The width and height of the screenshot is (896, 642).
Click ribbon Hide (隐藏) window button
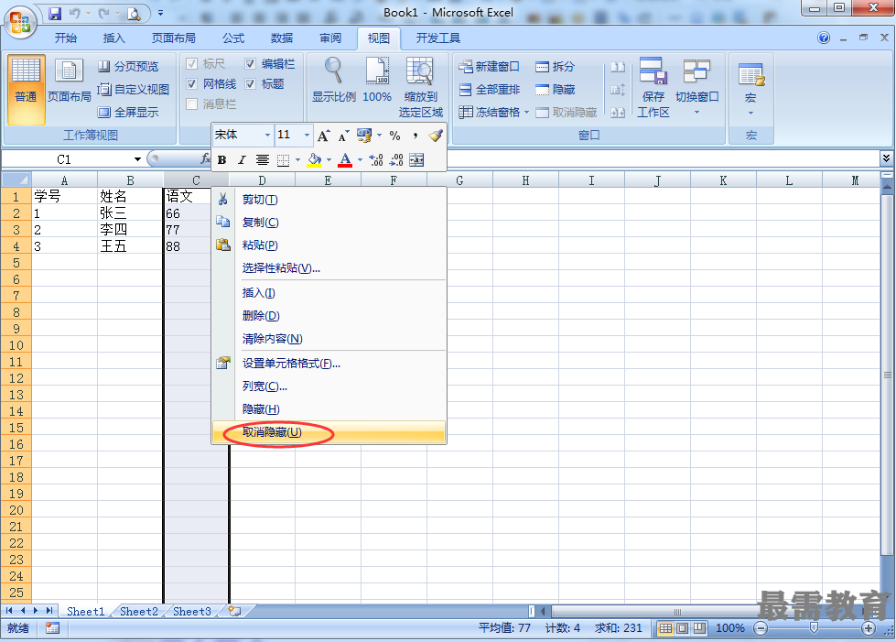click(x=555, y=89)
